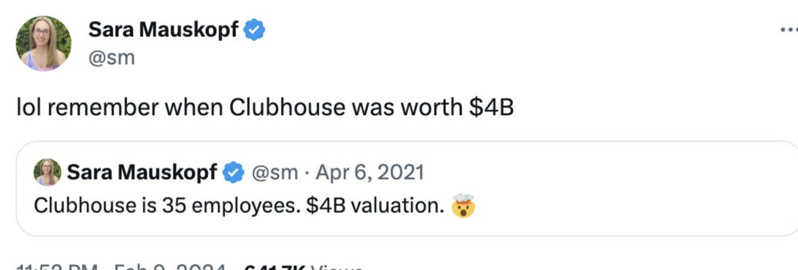Screen dimensions: 798x270
Task: Click the @sm handle in quoted tweet header
Action: point(275,172)
